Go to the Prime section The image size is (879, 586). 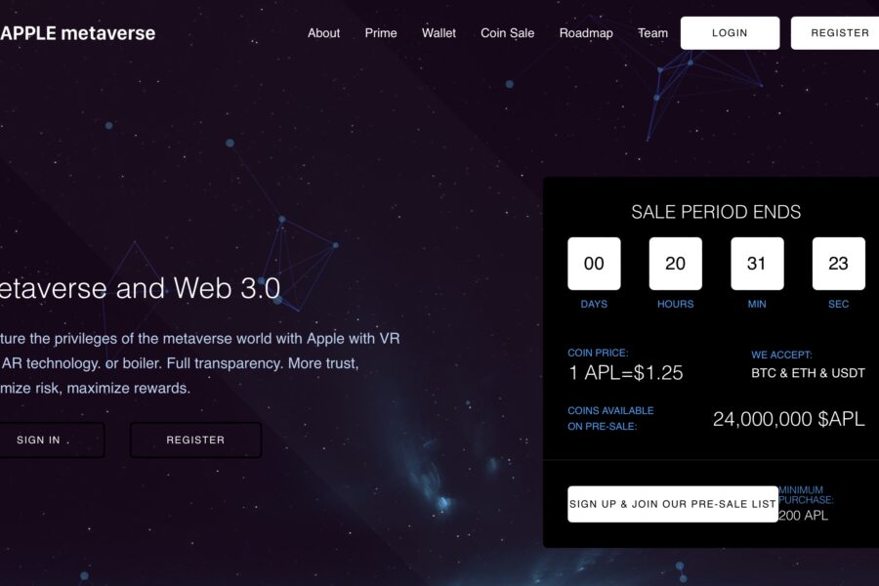click(x=381, y=33)
